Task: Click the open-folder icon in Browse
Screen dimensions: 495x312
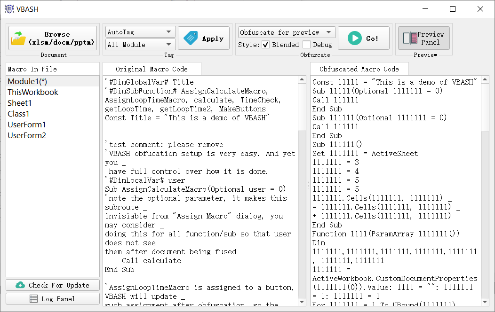Action: tap(18, 39)
